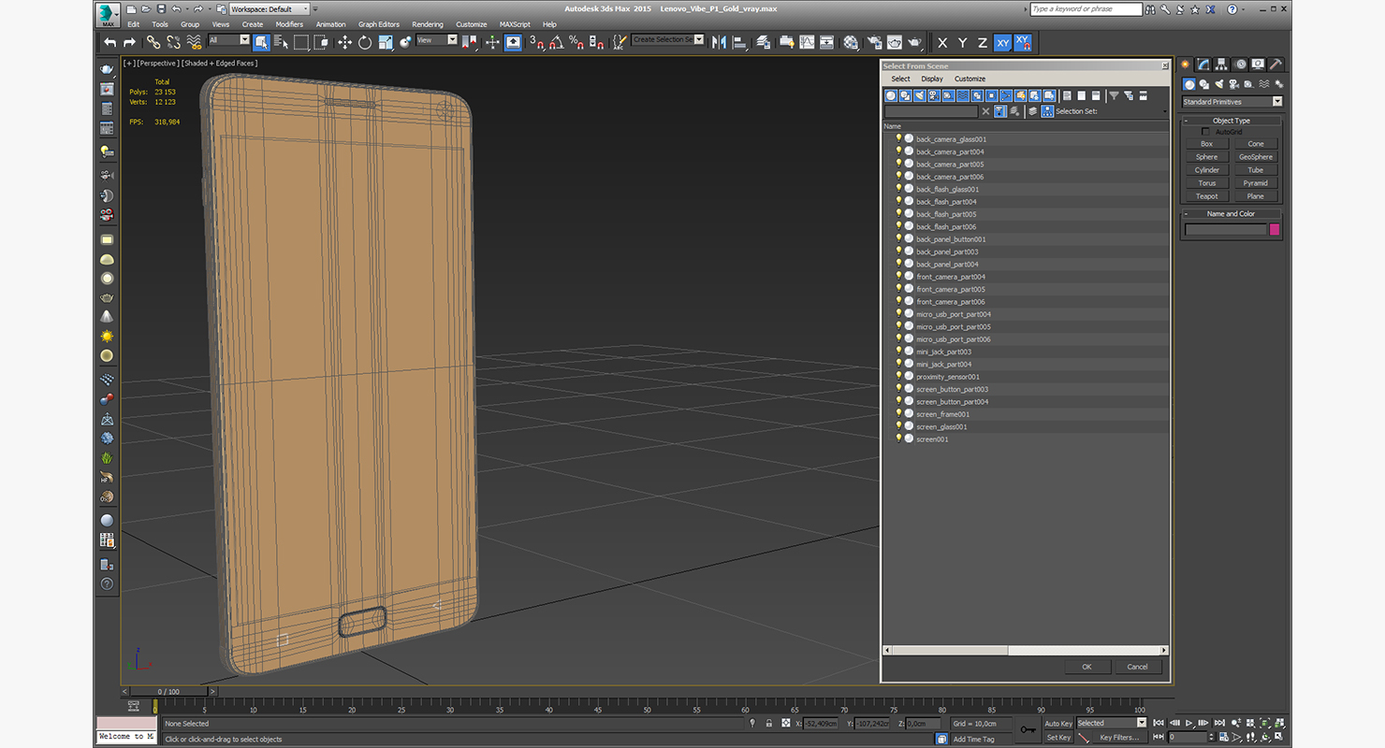Click Cancel in Select From Scene dialog
Image resolution: width=1385 pixels, height=748 pixels.
click(1137, 667)
